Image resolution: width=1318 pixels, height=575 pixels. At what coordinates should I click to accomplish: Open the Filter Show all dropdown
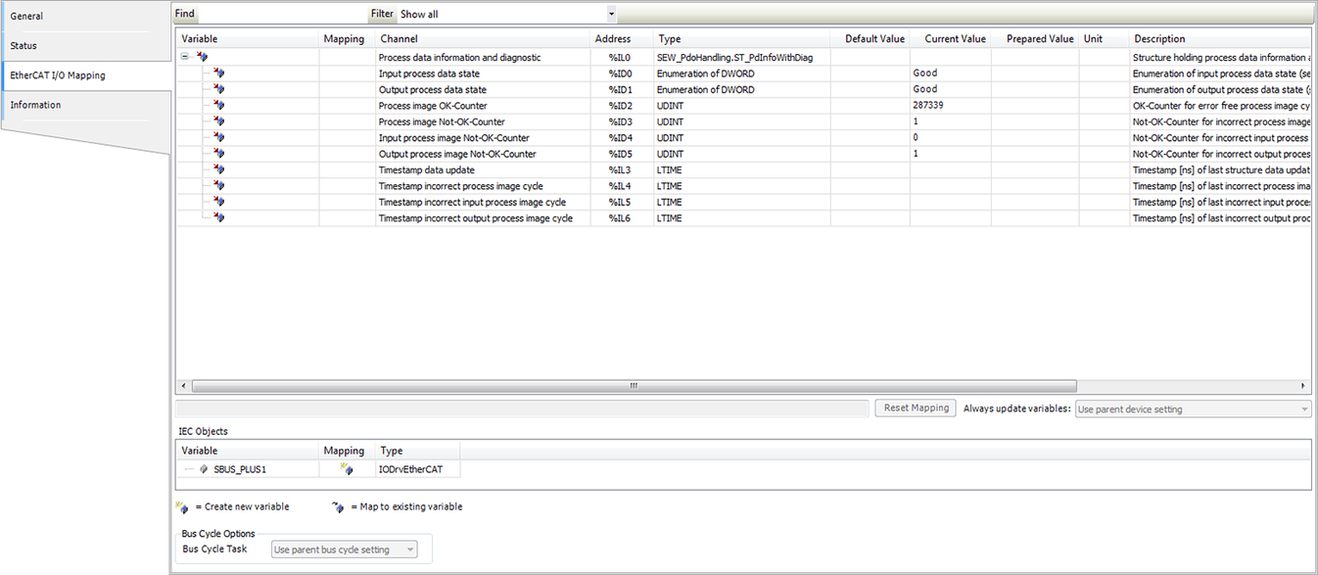click(611, 15)
